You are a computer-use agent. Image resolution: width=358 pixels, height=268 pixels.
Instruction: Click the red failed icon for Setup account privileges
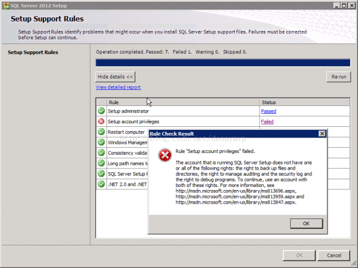[x=101, y=121]
